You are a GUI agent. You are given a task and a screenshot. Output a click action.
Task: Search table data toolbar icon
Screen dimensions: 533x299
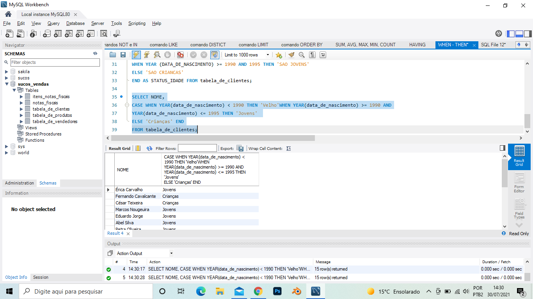(x=104, y=33)
